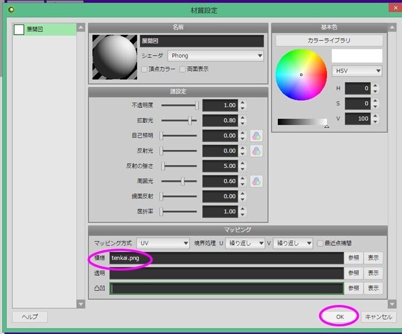Viewport: 402px width, 334px height.
Task: Click the カラーライブラリ button
Action: tap(329, 41)
